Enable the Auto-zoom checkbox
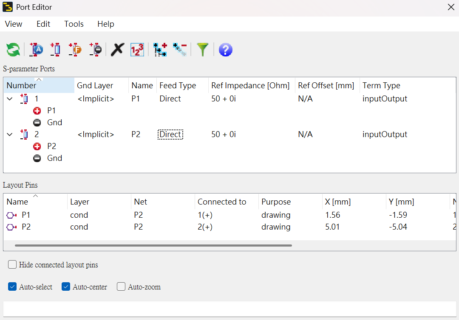 [121, 287]
